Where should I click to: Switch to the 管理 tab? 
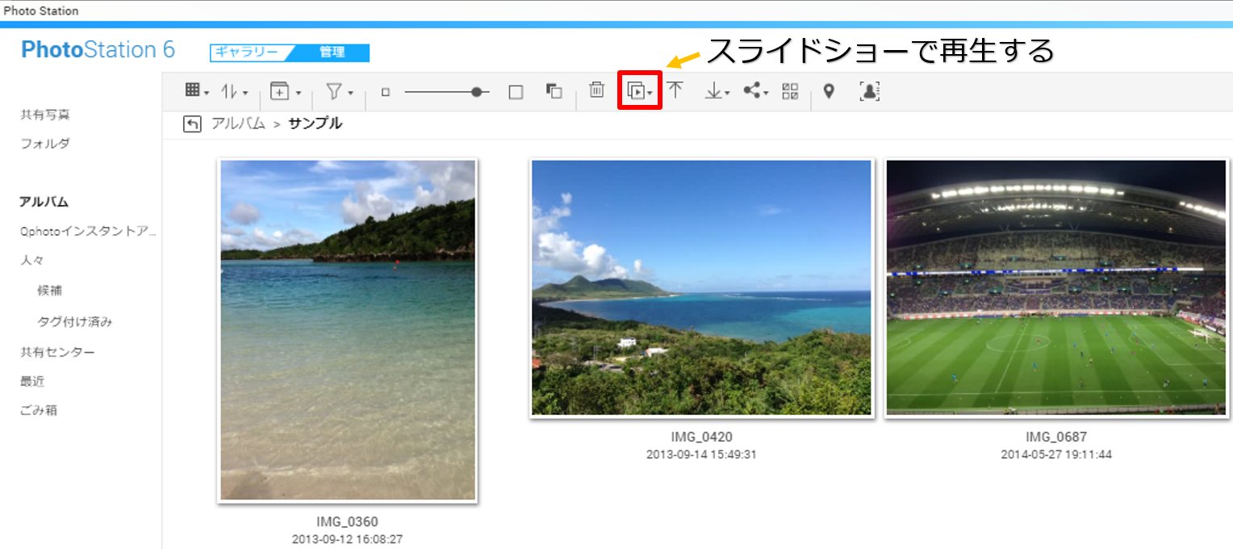(332, 52)
